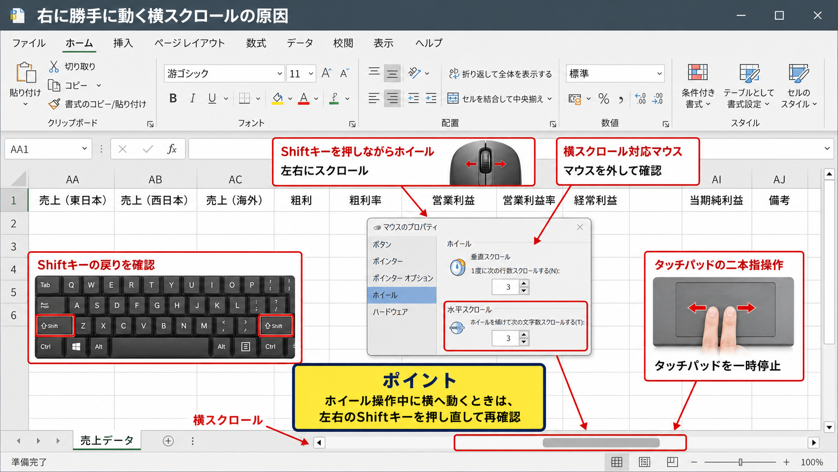
Task: Click the Format Painter brush icon
Action: click(54, 104)
